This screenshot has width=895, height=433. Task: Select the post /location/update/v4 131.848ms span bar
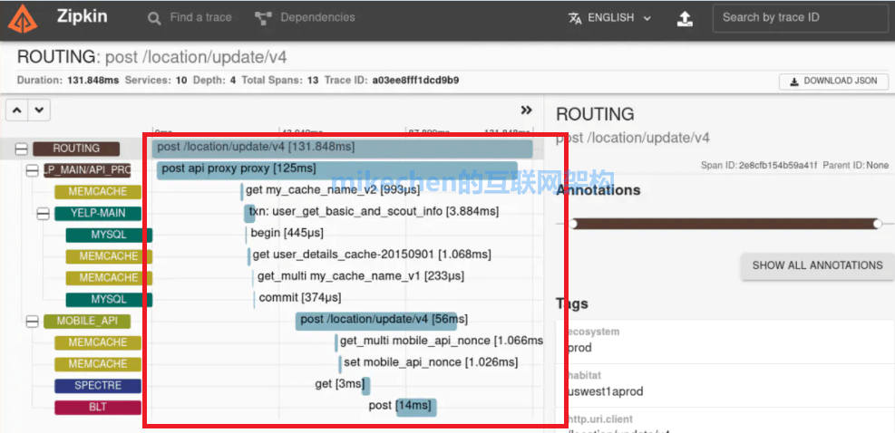pyautogui.click(x=343, y=148)
